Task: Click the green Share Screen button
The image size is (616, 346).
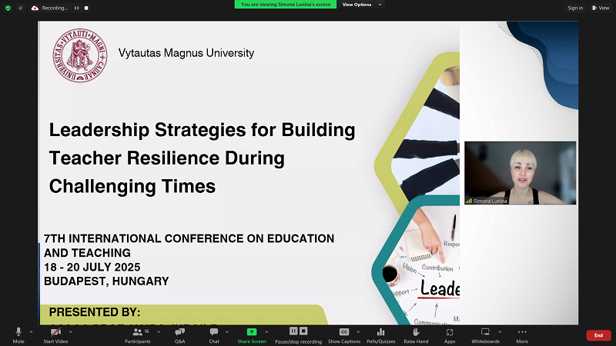Action: (x=252, y=333)
